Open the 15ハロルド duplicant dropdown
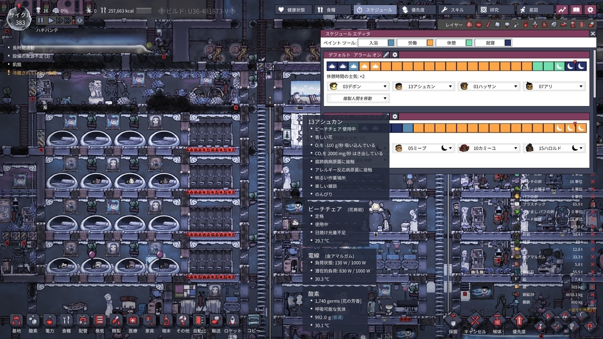This screenshot has height=339, width=603. pyautogui.click(x=554, y=148)
